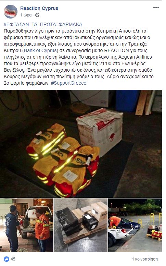Open the Reaction Cyprus page name link
166x266 pixels.
click(x=39, y=8)
